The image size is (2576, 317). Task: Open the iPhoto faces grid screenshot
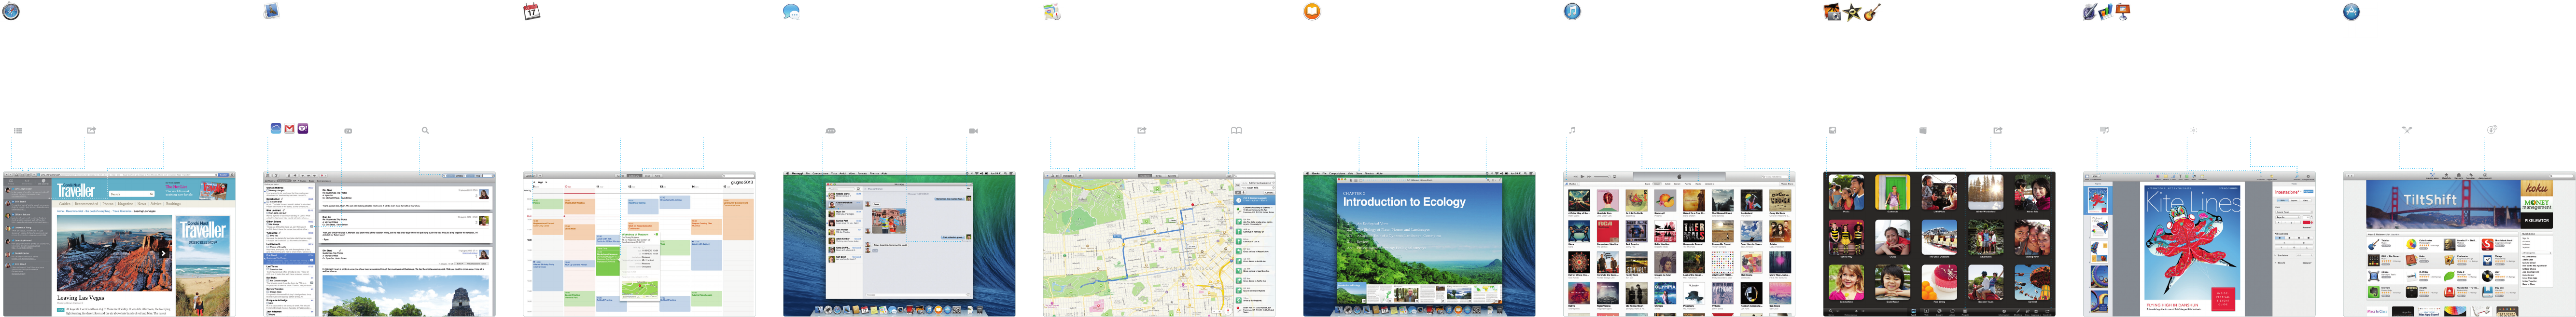1939,244
